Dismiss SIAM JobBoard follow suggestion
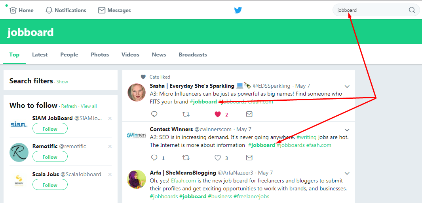 pos(110,118)
